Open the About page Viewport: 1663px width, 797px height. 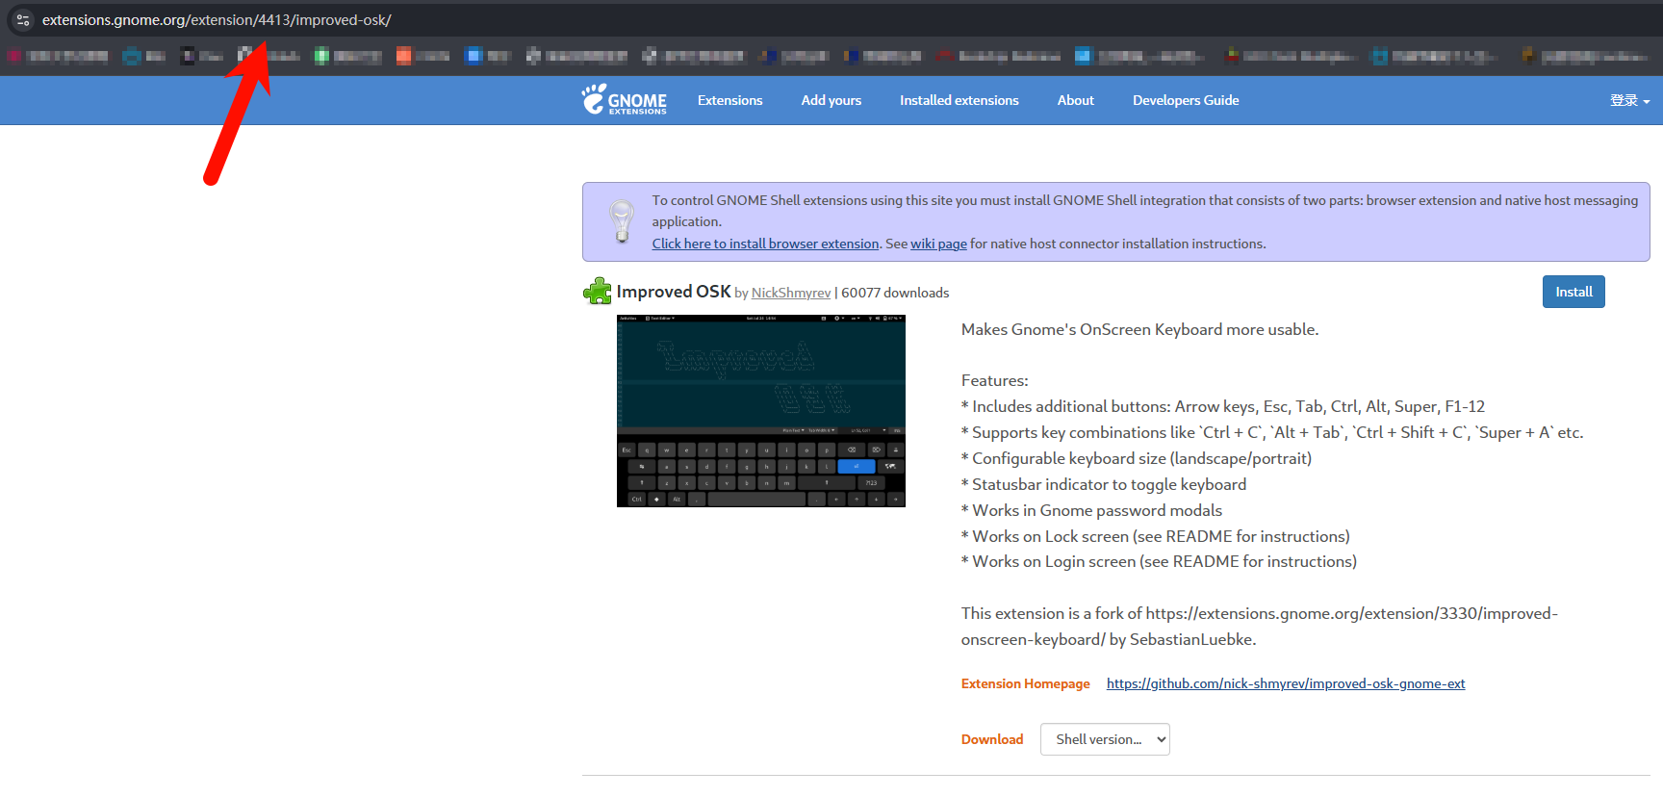click(1075, 100)
